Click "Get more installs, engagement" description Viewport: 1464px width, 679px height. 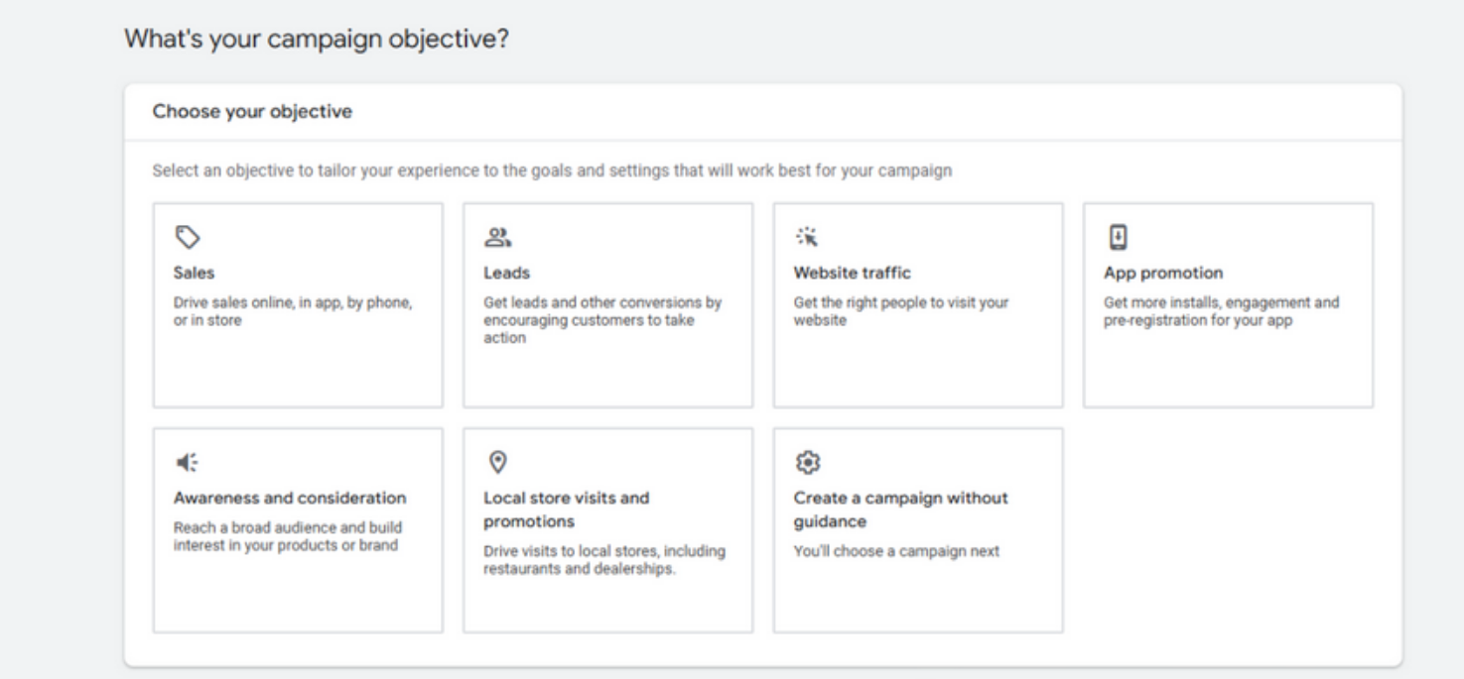(1221, 311)
